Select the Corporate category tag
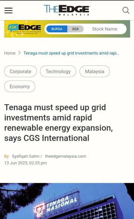The image size is (134, 219). tap(20, 71)
